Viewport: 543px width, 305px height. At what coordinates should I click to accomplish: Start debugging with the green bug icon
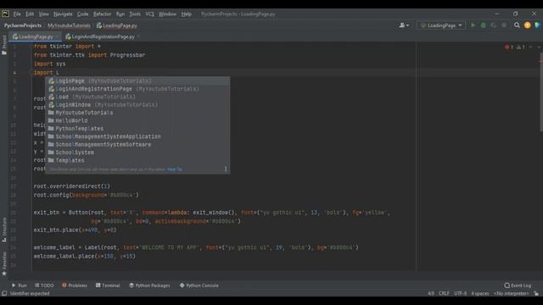[x=483, y=25]
